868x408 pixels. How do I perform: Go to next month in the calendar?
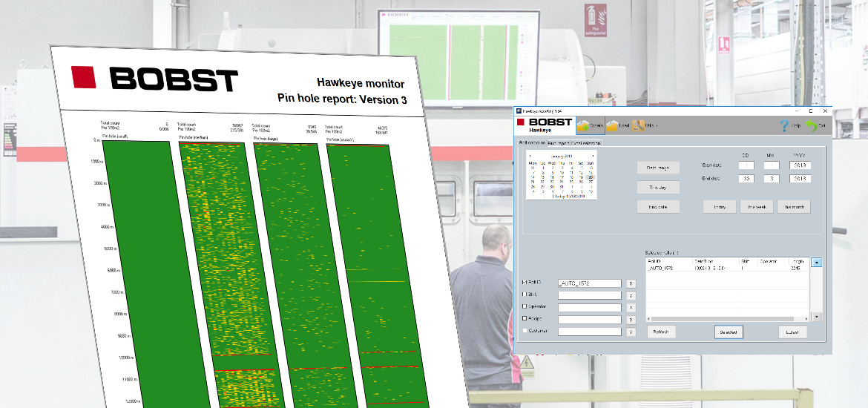(x=593, y=156)
